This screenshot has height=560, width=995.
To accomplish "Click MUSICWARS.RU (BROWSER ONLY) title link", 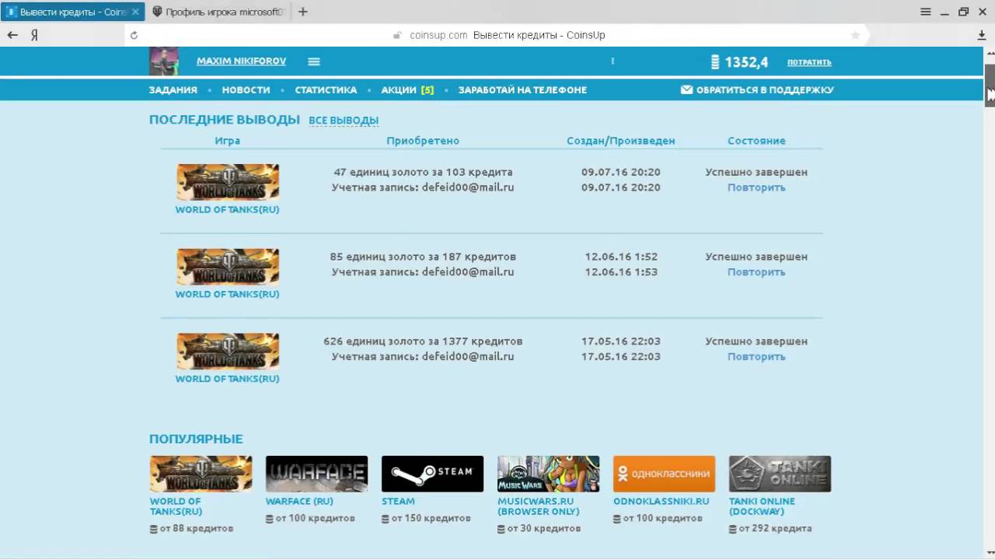I will tap(539, 506).
